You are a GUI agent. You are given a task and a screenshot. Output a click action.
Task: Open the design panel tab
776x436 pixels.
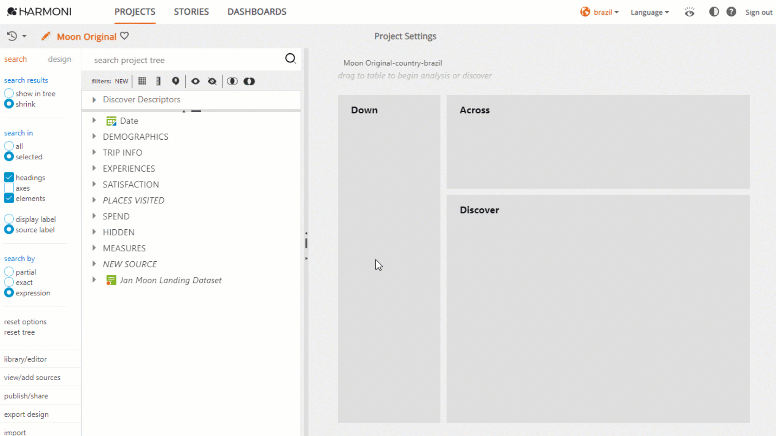(x=60, y=59)
